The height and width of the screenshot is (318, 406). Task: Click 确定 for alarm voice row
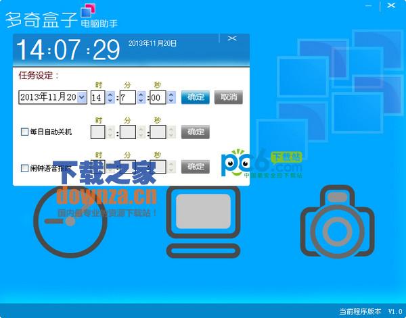[196, 167]
